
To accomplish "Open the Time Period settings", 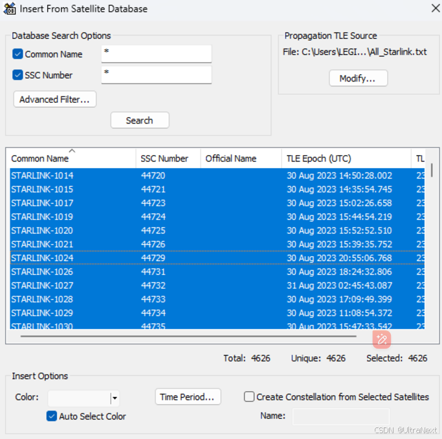I will 188,397.
